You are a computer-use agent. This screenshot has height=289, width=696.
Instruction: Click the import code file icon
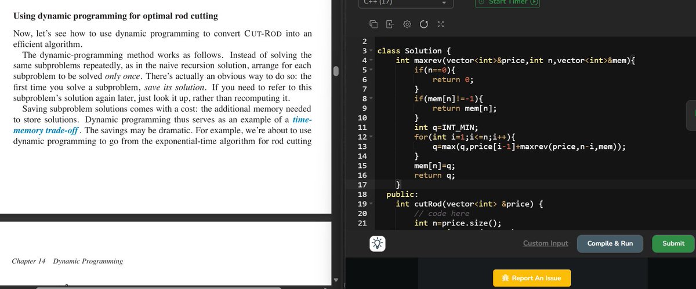(390, 24)
